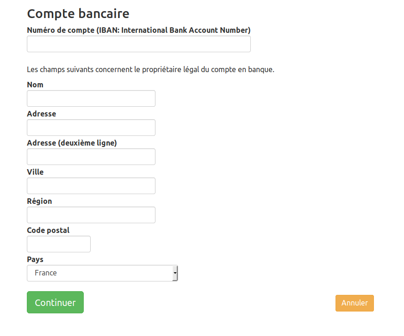The width and height of the screenshot is (404, 336).
Task: Click the 'Région' label text
Action: 39,201
